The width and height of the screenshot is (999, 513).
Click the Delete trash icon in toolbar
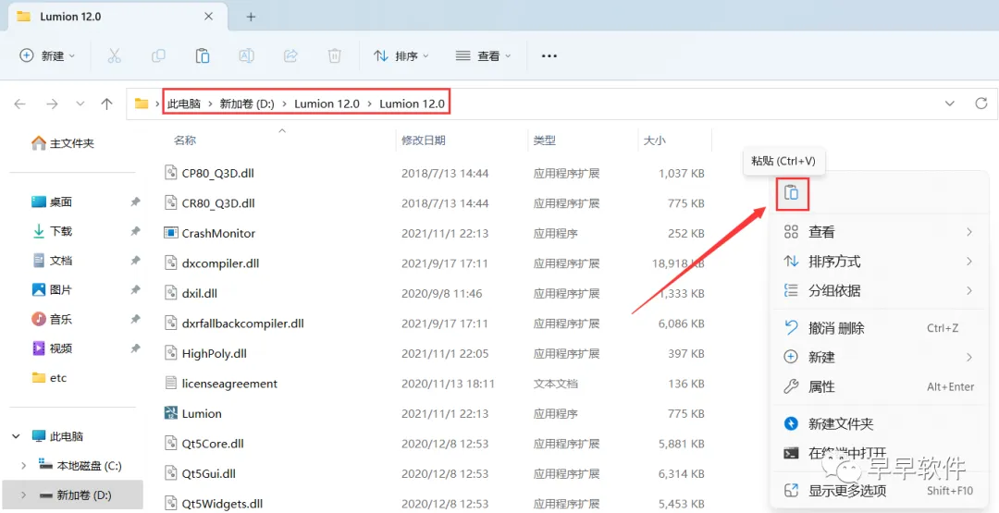click(x=335, y=56)
